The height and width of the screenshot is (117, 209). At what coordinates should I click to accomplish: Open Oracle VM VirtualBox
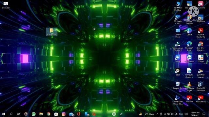[201, 87]
